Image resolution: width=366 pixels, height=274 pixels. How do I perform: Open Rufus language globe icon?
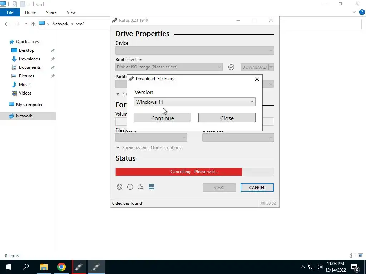(119, 187)
